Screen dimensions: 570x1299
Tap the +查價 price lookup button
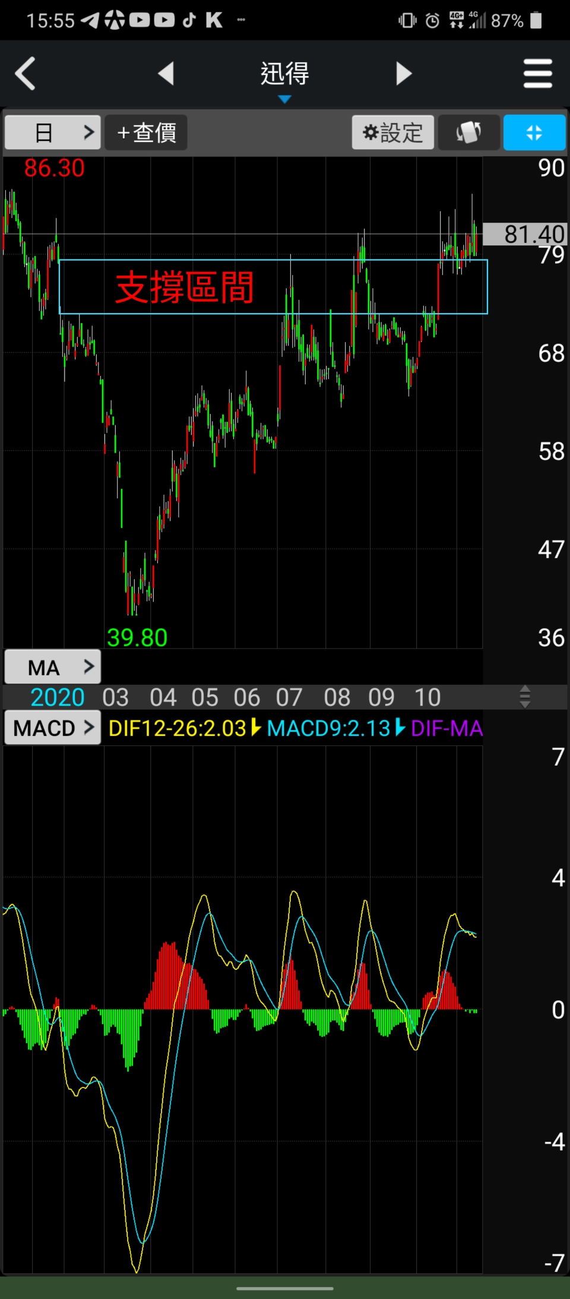[x=146, y=132]
